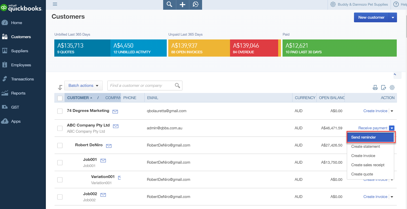Open Reports in sidebar

(x=18, y=93)
